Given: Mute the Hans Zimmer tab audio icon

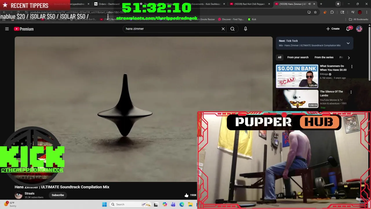Looking at the screenshot, I should tap(310, 4).
